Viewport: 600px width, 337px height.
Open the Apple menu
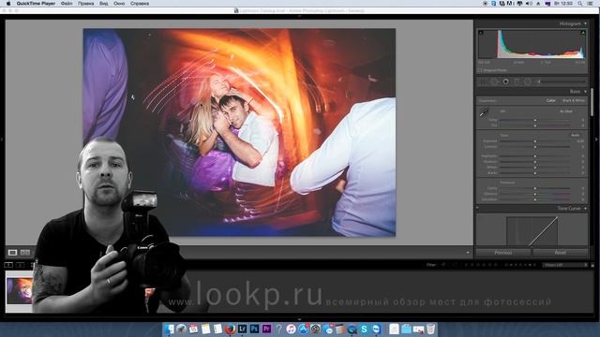(8, 4)
